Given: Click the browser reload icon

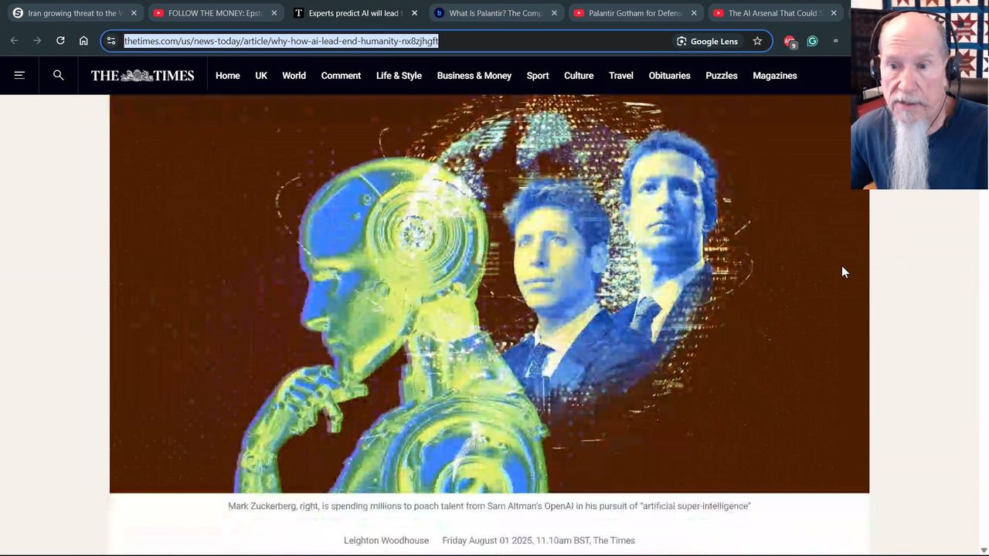Looking at the screenshot, I should pos(60,41).
